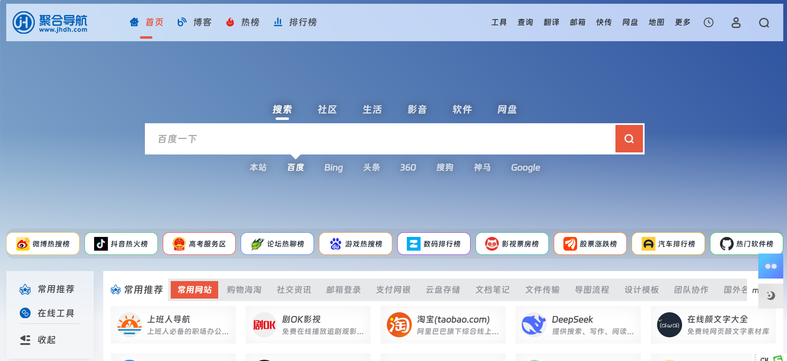
Task: Open the 博客 nav item
Action: click(194, 22)
